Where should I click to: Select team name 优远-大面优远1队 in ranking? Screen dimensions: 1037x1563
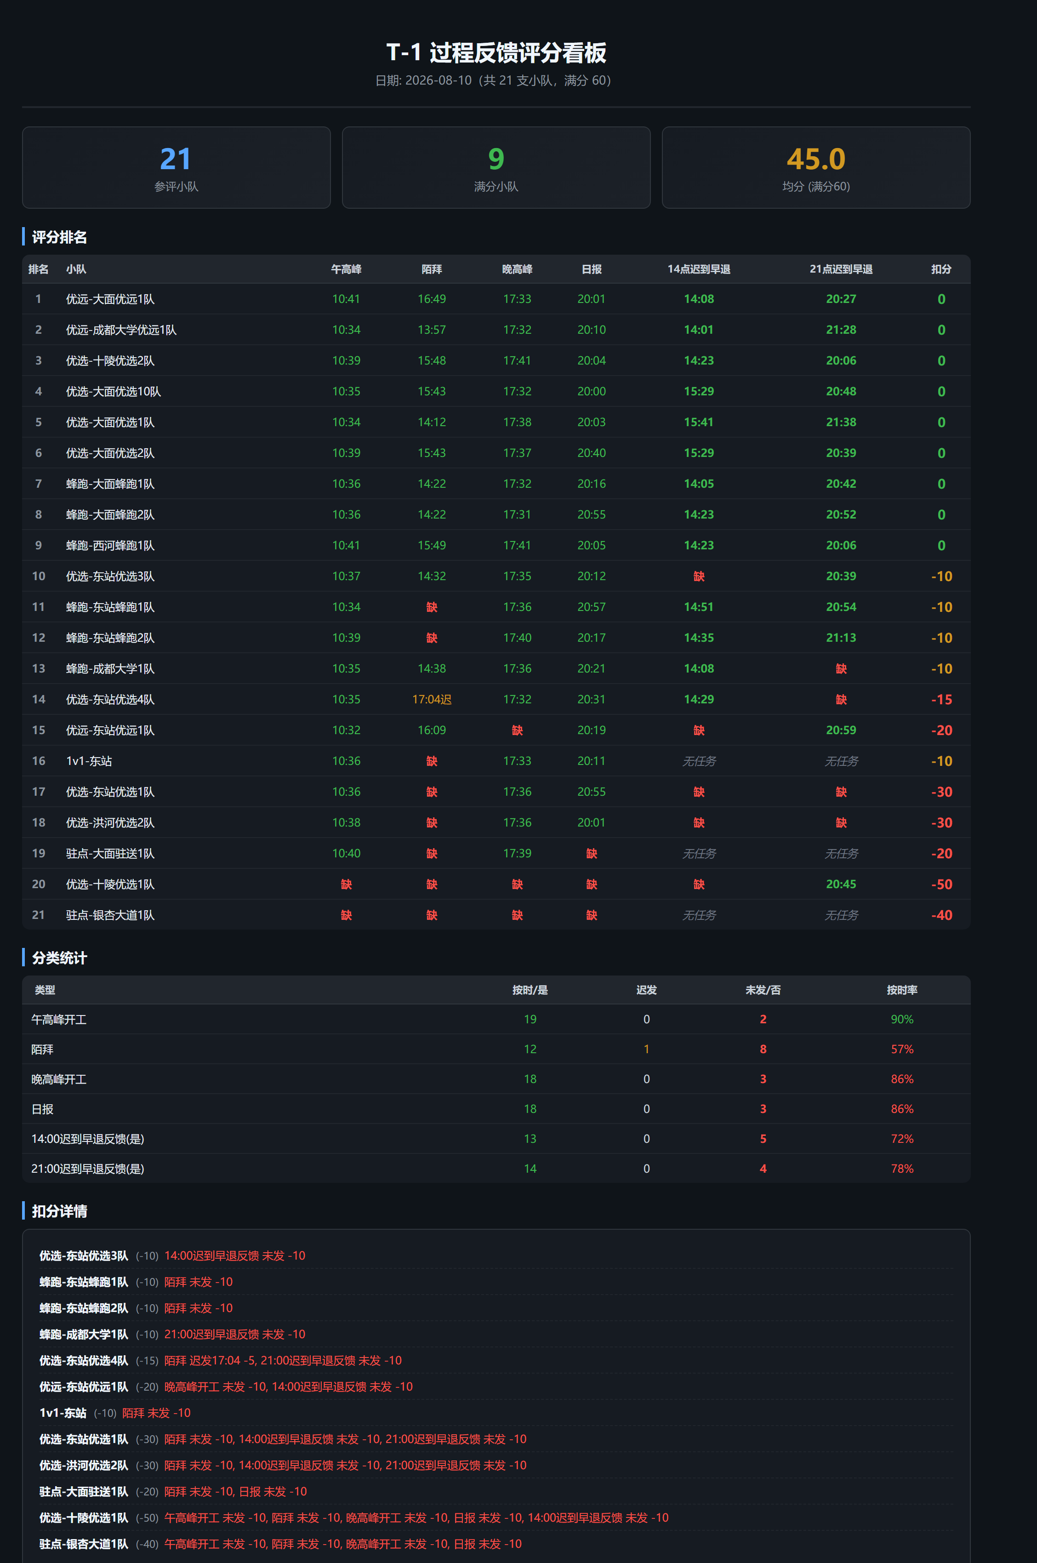(x=110, y=299)
